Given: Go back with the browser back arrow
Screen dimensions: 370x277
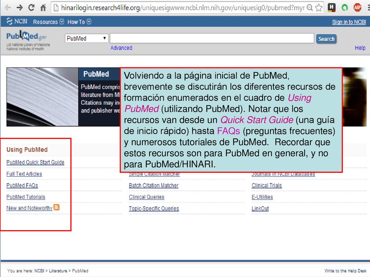Looking at the screenshot, I should (8, 8).
